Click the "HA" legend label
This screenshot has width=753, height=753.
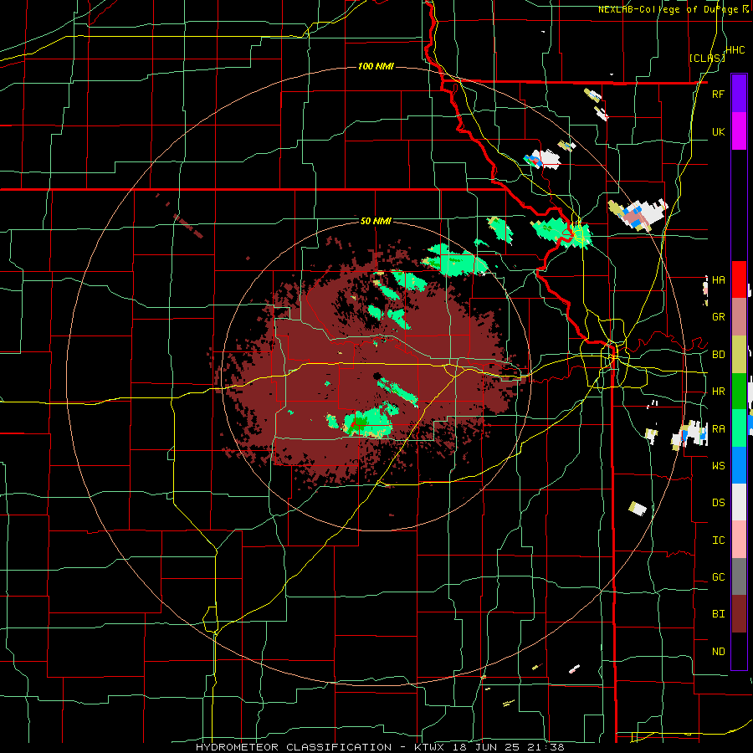pyautogui.click(x=718, y=280)
